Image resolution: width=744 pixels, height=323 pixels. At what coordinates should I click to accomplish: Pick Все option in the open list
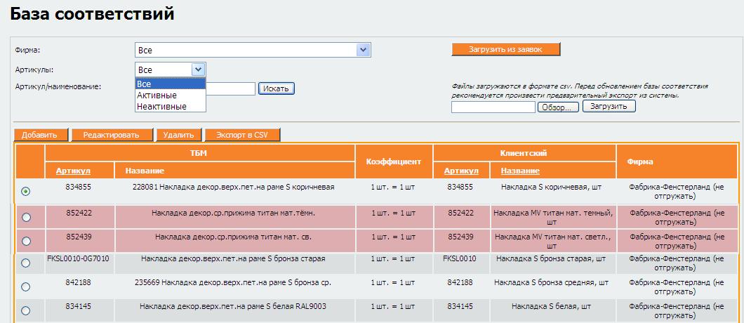(145, 84)
